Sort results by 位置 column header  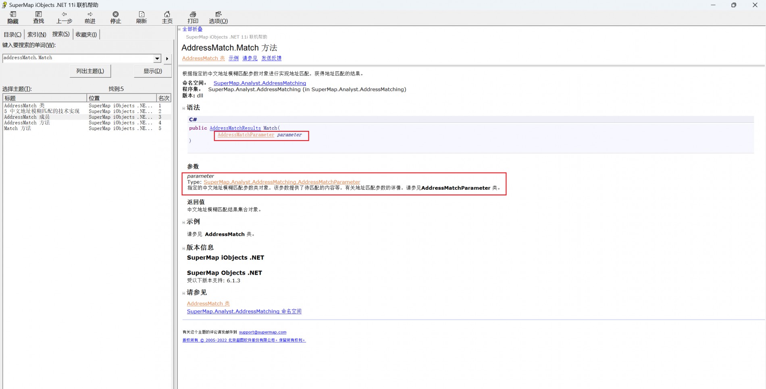point(122,98)
